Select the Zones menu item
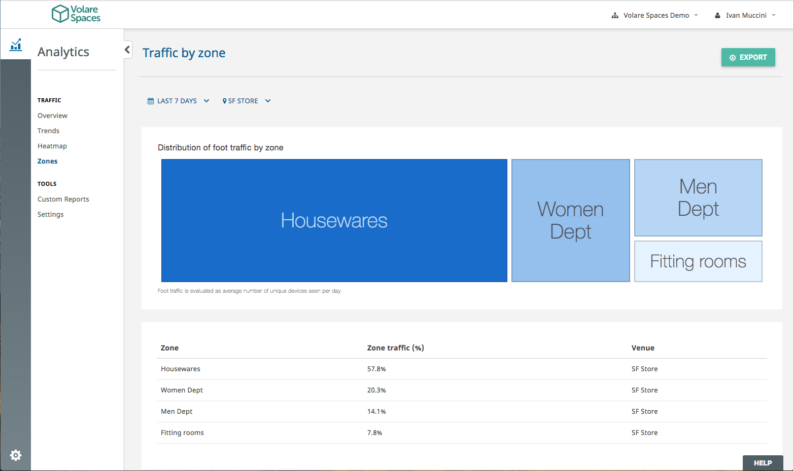This screenshot has width=793, height=471. pos(48,161)
